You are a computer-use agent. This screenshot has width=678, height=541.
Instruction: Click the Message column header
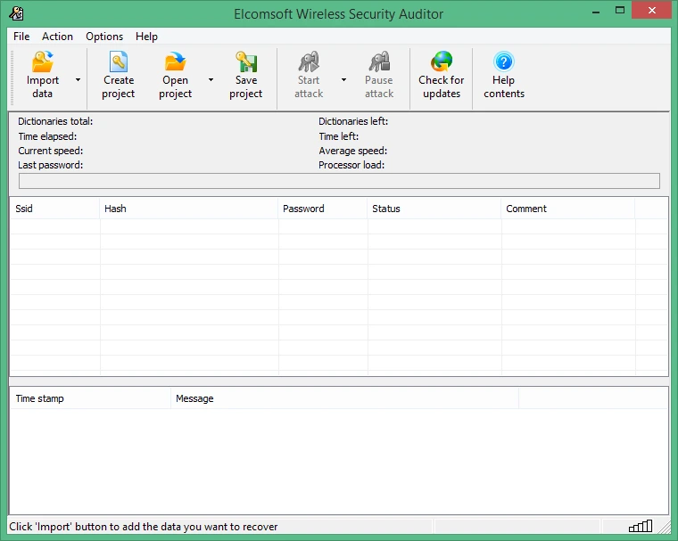[x=344, y=398]
